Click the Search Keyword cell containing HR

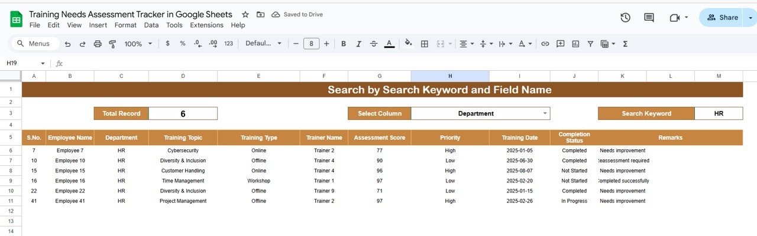718,113
